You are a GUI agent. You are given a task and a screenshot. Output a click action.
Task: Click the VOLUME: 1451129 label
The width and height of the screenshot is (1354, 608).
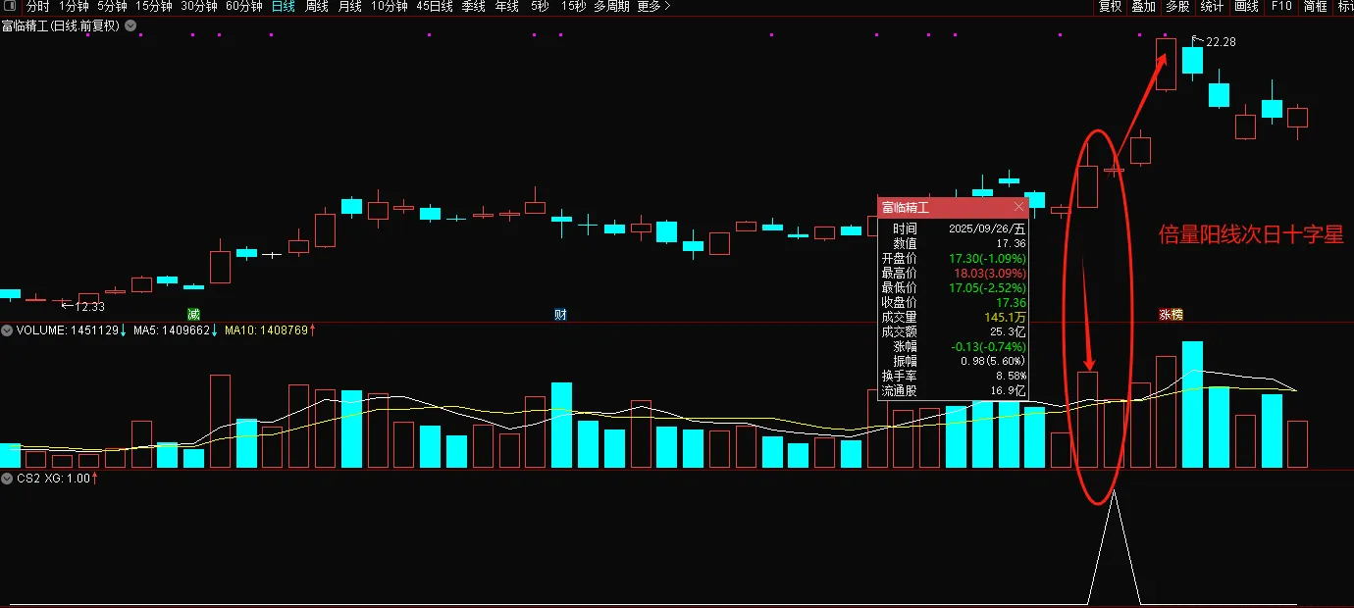click(68, 330)
